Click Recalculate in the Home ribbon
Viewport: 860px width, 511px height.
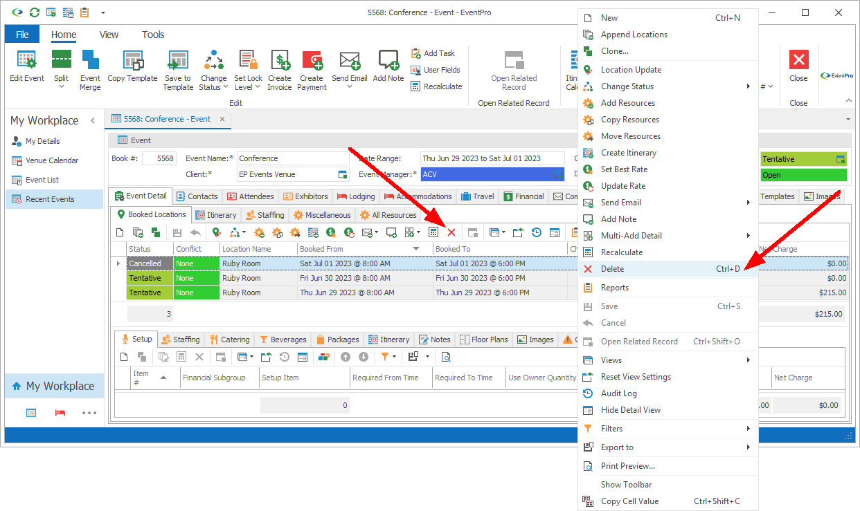436,86
